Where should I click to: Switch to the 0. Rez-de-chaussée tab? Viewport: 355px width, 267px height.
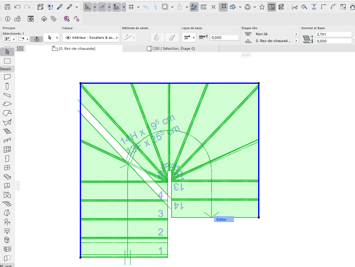[74, 49]
